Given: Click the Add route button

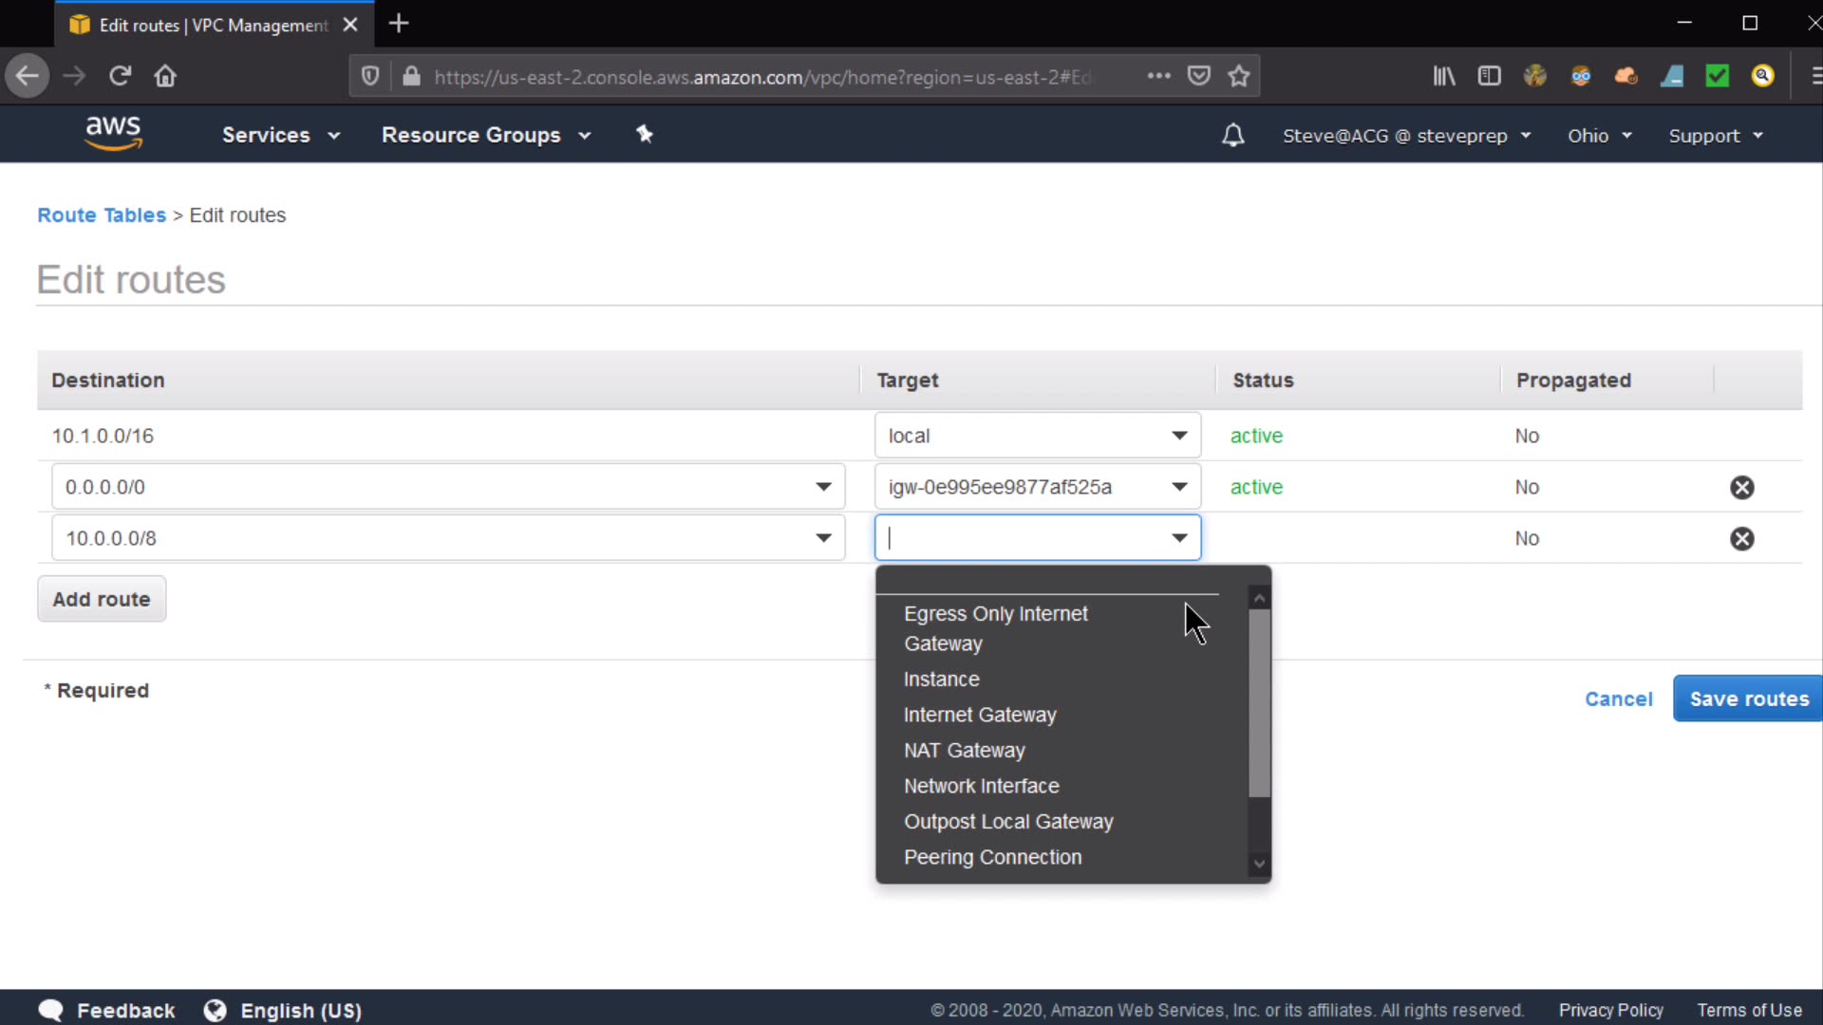Looking at the screenshot, I should coord(102,599).
